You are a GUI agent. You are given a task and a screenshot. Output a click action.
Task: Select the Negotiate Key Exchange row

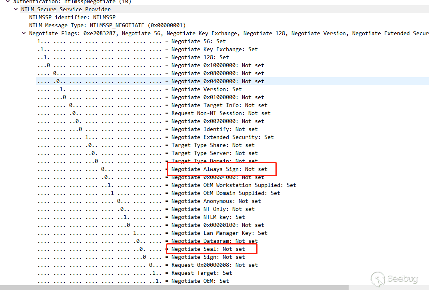[148, 49]
